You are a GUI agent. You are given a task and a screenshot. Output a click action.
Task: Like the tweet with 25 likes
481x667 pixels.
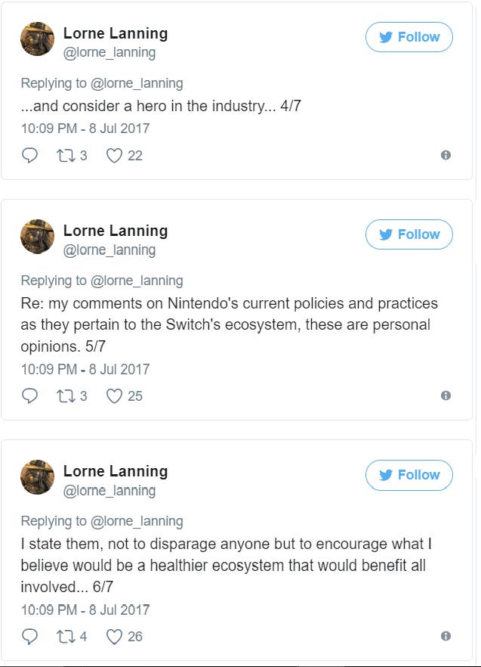tap(114, 396)
